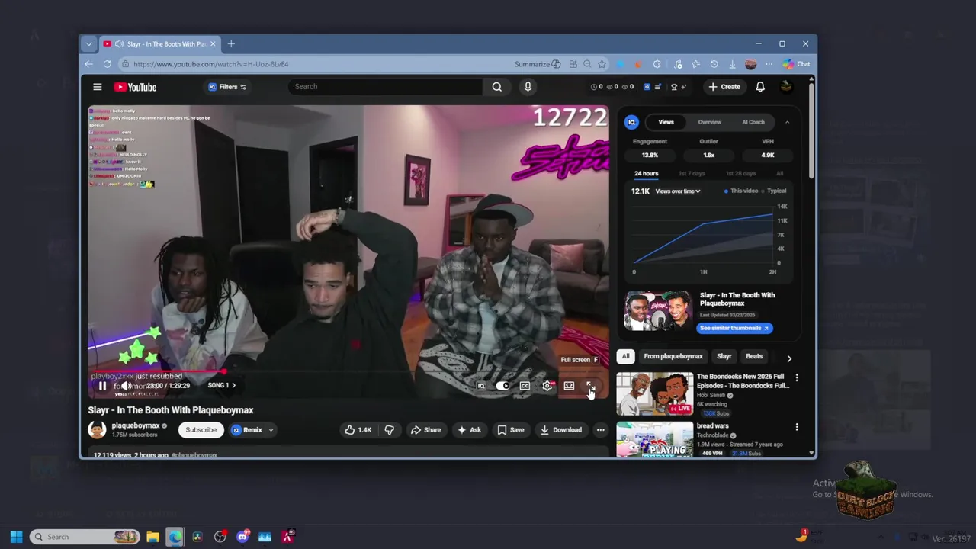
Task: Click See similar thumbnails button
Action: [734, 328]
